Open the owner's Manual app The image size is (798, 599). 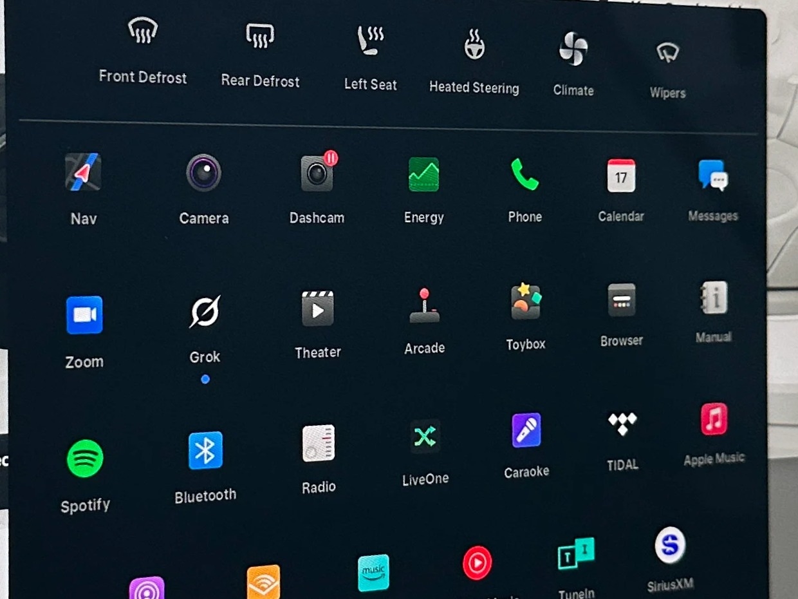point(714,298)
